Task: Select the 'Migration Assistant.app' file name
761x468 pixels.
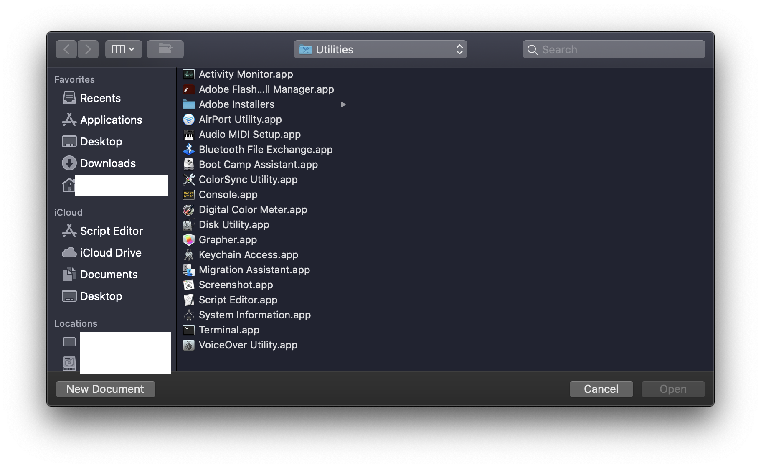Action: coord(255,270)
